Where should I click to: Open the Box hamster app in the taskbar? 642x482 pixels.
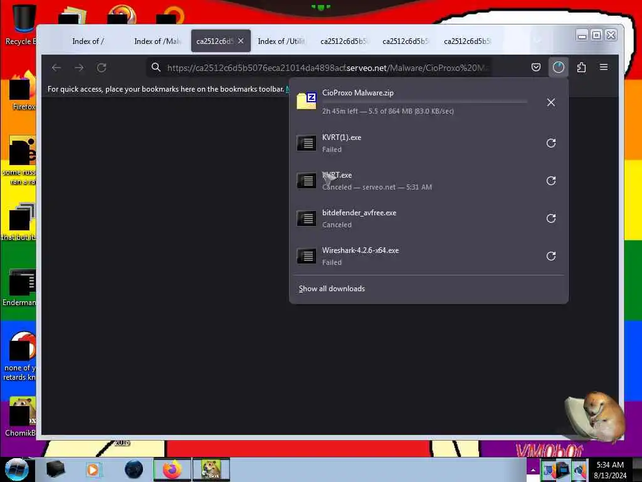211,469
